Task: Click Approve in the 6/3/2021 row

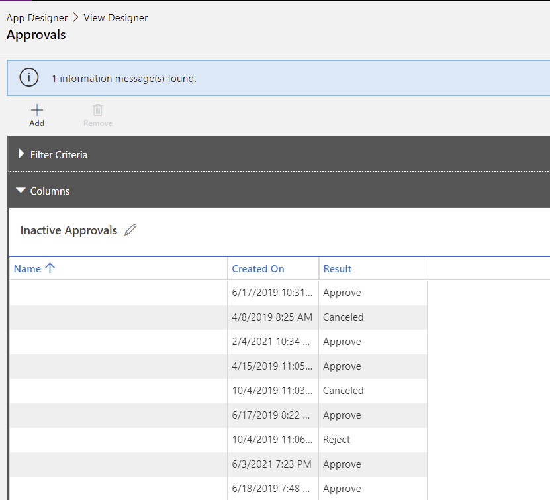Action: 373,464
